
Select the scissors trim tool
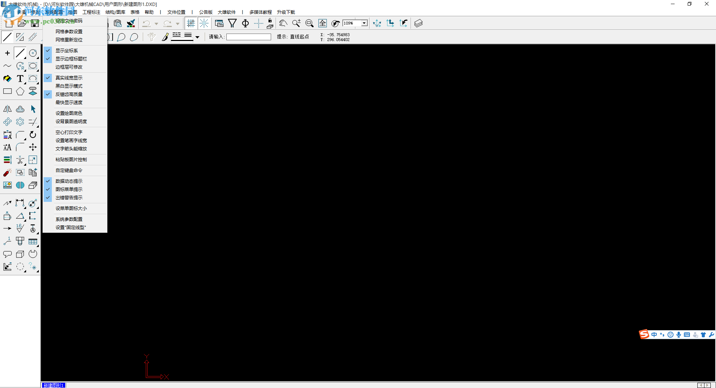tap(20, 160)
